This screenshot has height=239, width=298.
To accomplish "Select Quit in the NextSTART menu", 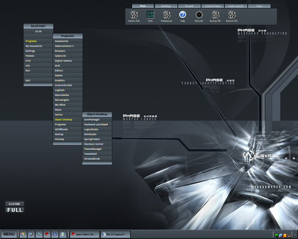I will coord(38,80).
